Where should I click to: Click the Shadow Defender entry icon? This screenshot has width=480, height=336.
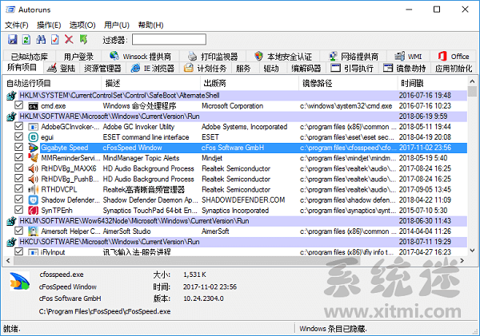(x=33, y=200)
